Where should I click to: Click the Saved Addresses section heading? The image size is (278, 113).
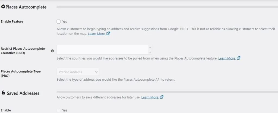(x=23, y=93)
